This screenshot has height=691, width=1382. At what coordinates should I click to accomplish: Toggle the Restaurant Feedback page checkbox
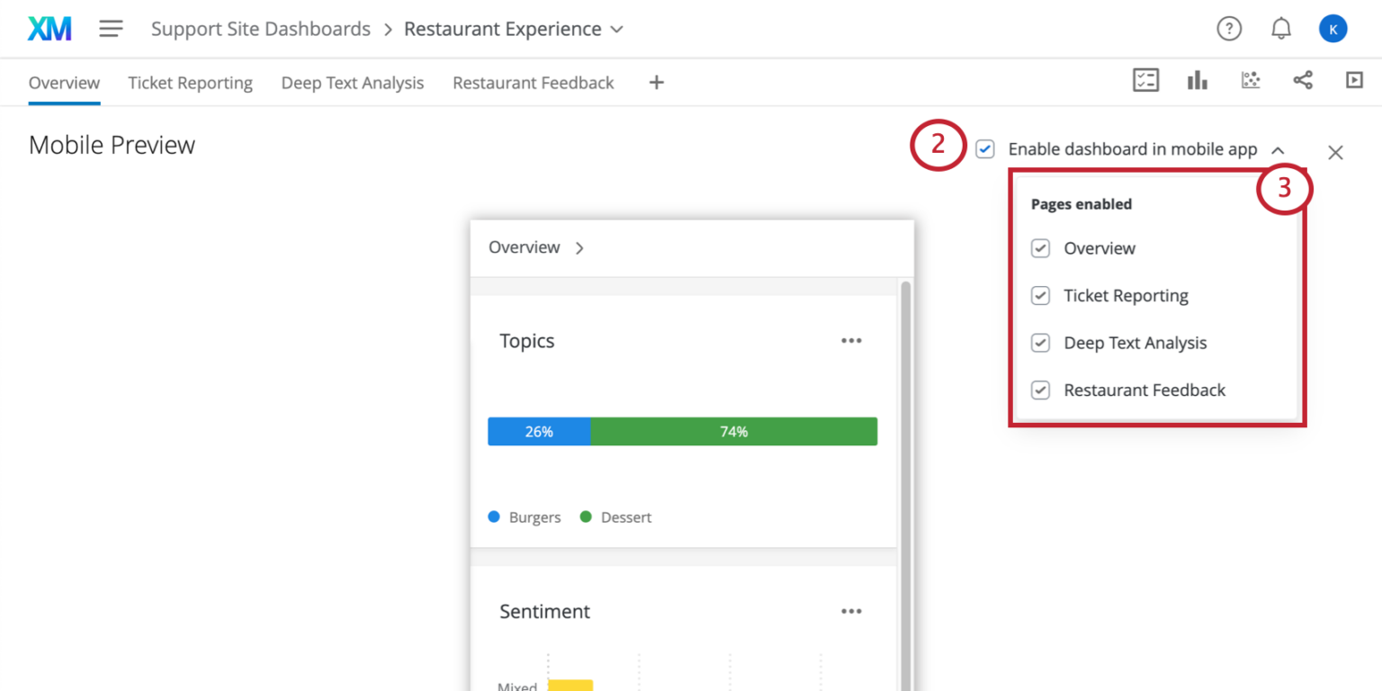[x=1040, y=390]
